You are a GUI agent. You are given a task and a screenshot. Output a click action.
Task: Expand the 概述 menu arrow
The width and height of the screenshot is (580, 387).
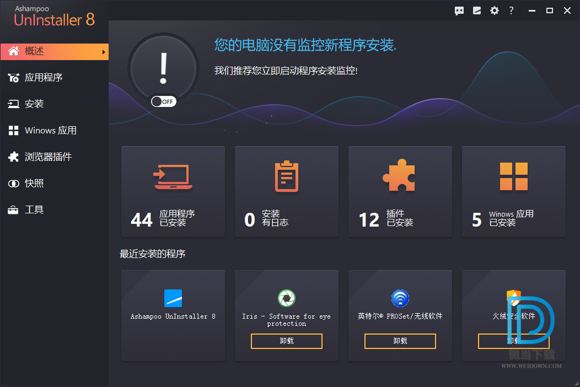click(x=104, y=52)
